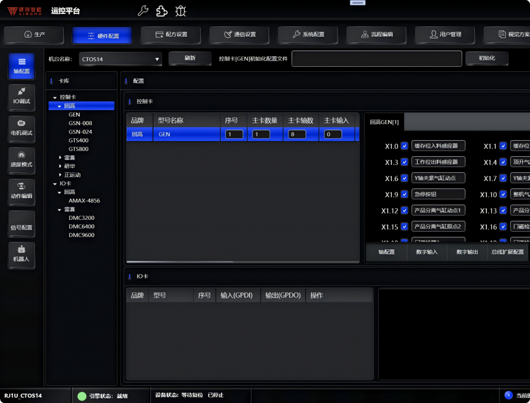This screenshot has height=403, width=530.
Task: Collapse the IO卡 tree node
Action: click(55, 184)
